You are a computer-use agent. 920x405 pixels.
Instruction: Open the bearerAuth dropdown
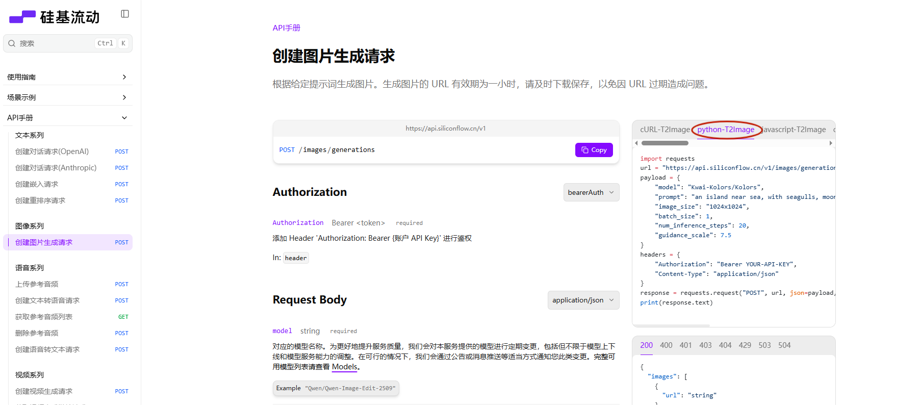591,192
